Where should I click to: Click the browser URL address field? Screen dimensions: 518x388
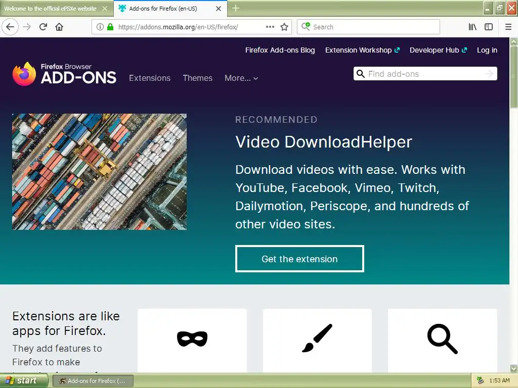pyautogui.click(x=191, y=27)
